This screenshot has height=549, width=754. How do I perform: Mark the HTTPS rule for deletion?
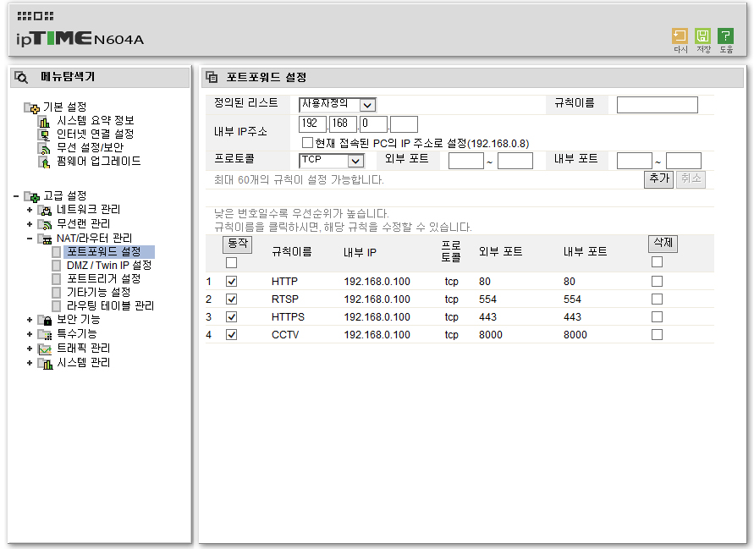tap(657, 317)
